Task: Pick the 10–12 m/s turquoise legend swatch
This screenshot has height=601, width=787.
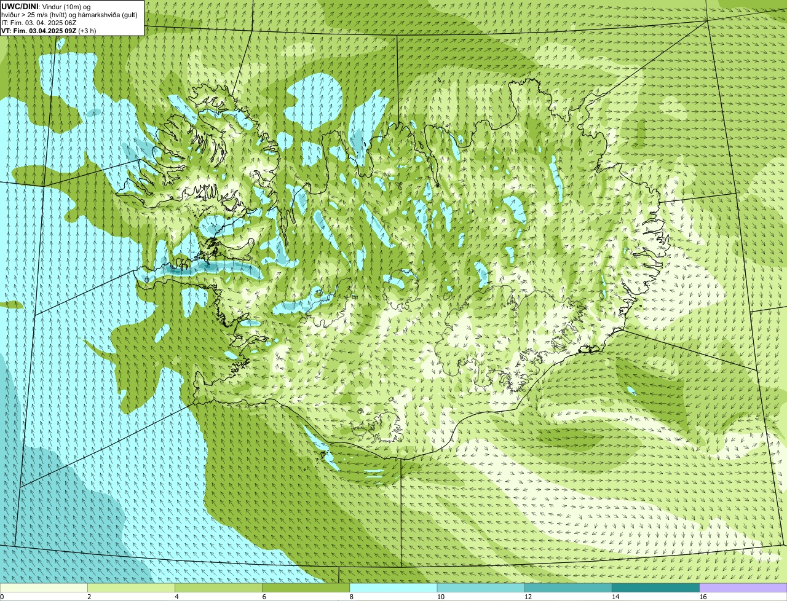Action: 481,588
